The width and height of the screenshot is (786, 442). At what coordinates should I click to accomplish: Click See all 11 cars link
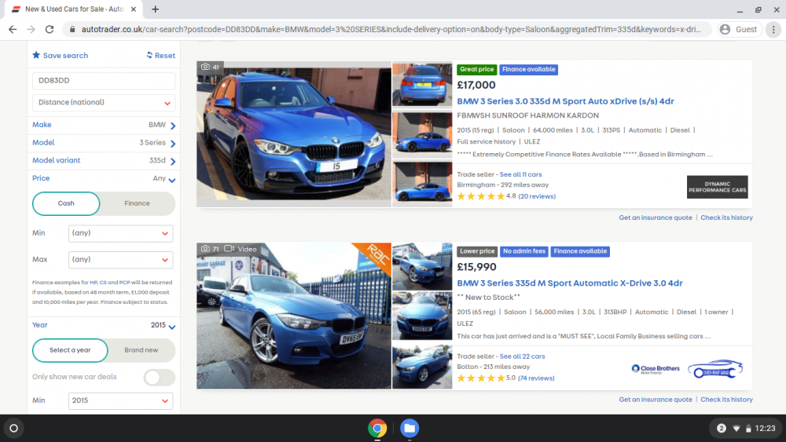(520, 175)
